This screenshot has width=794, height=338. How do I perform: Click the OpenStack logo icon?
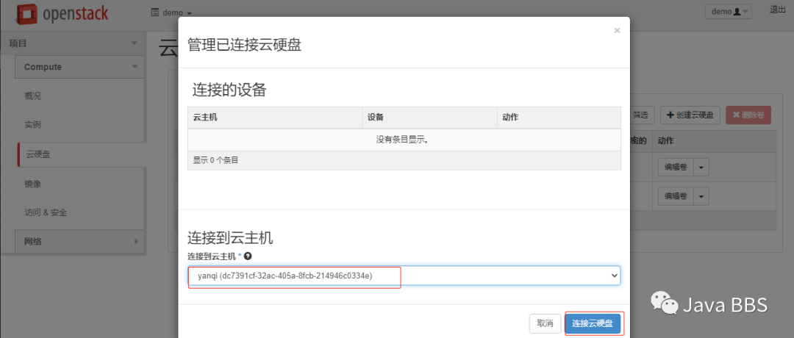click(26, 12)
